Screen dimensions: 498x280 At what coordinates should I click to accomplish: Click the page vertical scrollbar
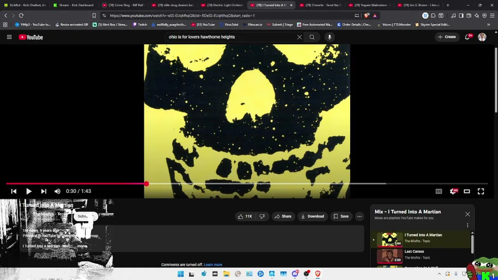496,80
